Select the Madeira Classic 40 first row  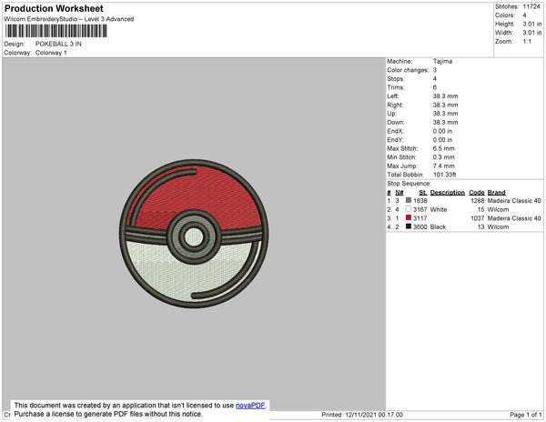click(x=517, y=200)
